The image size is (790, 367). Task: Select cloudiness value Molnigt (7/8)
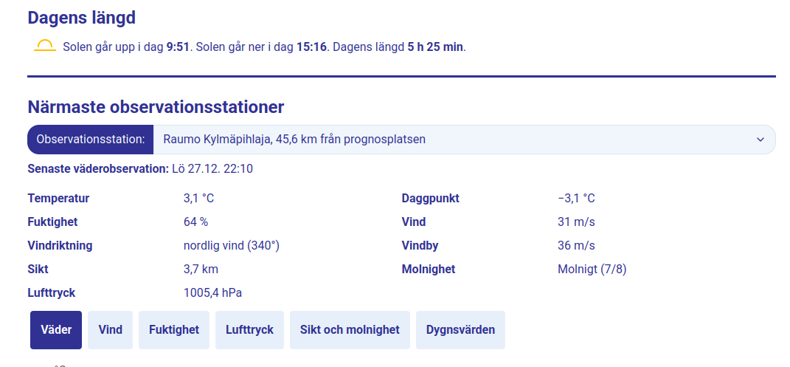[x=592, y=270]
